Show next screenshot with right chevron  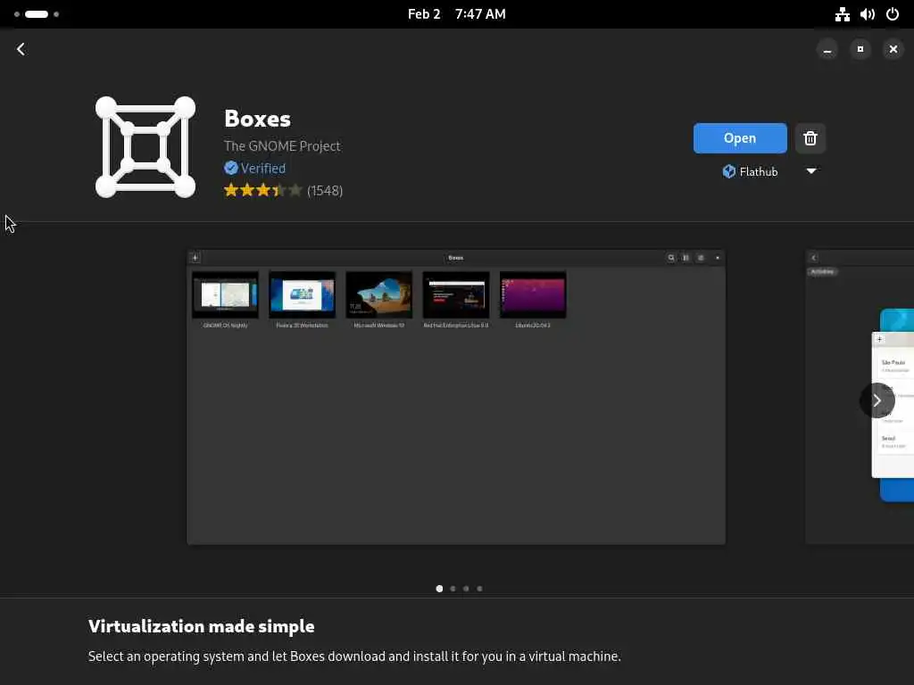point(877,400)
